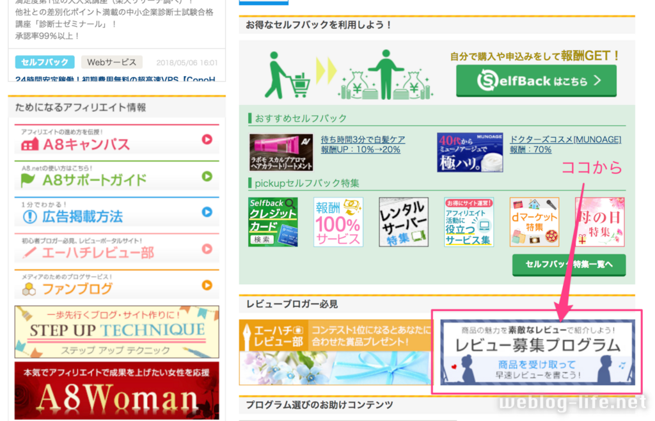Image resolution: width=655 pixels, height=421 pixels.
Task: Select the Webサービス tag
Action: pos(111,62)
